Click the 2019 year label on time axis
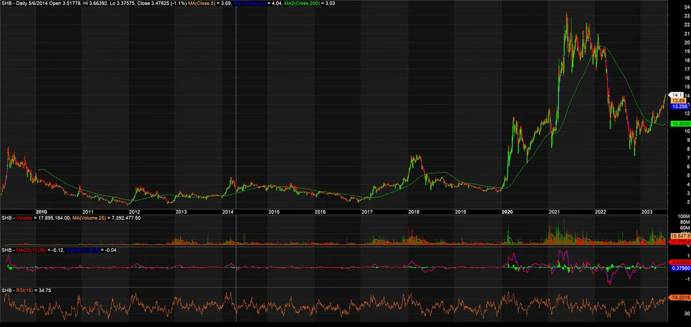 pos(460,212)
